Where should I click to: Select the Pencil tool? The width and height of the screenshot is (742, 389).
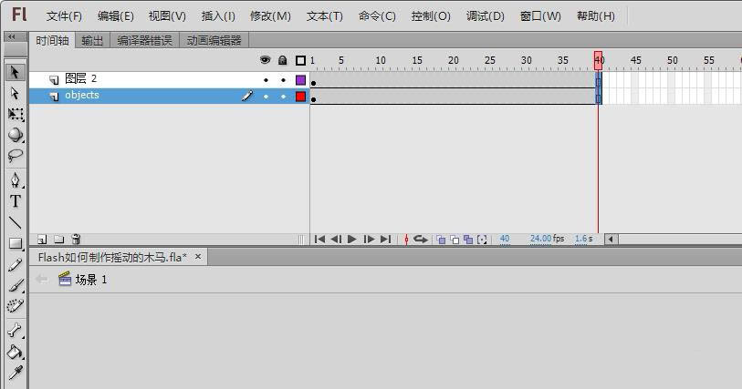(x=16, y=264)
